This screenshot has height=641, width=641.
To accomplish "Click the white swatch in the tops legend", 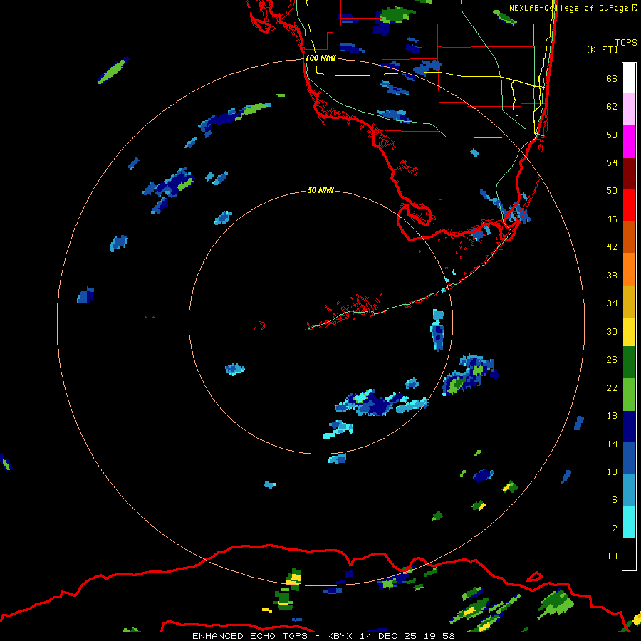I will point(629,78).
